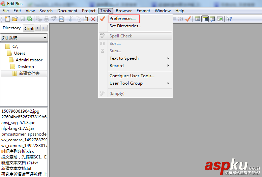
Task: Select the Administrator folder in tree
Action: click(29, 60)
